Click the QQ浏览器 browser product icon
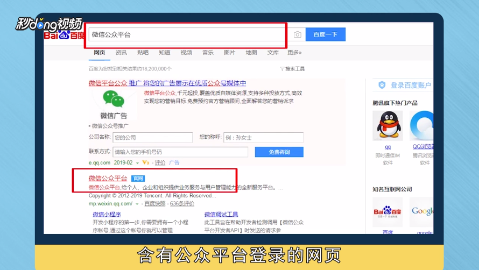 (421, 125)
